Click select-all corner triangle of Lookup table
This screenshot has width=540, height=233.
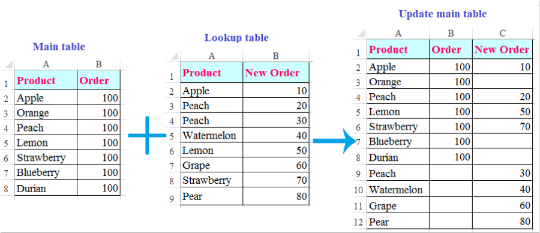point(175,56)
